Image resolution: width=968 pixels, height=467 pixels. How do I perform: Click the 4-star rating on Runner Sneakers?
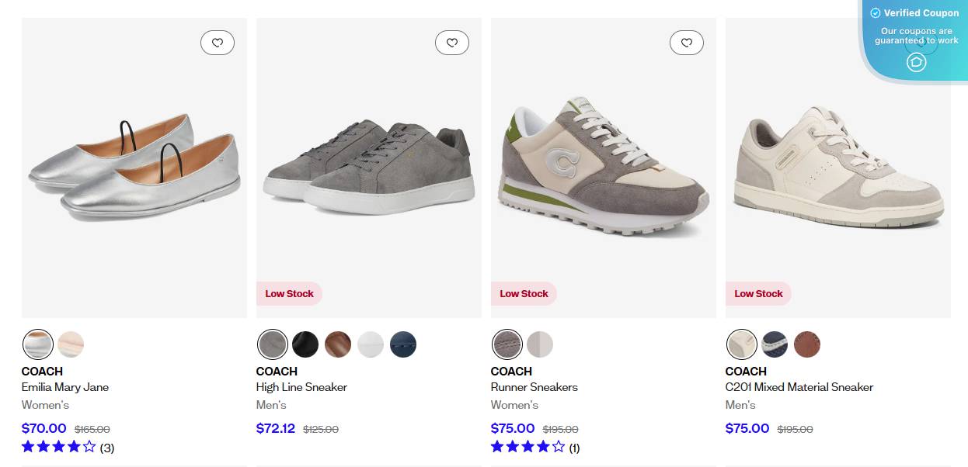pos(525,447)
